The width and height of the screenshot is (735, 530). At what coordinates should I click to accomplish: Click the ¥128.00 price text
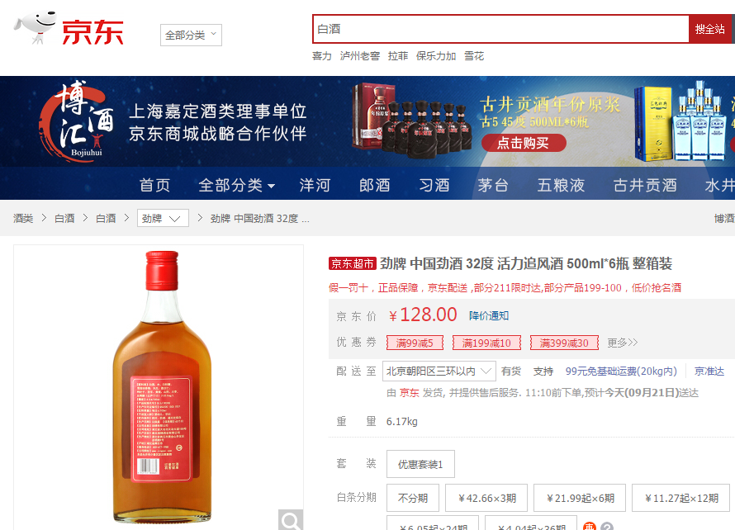pos(423,315)
